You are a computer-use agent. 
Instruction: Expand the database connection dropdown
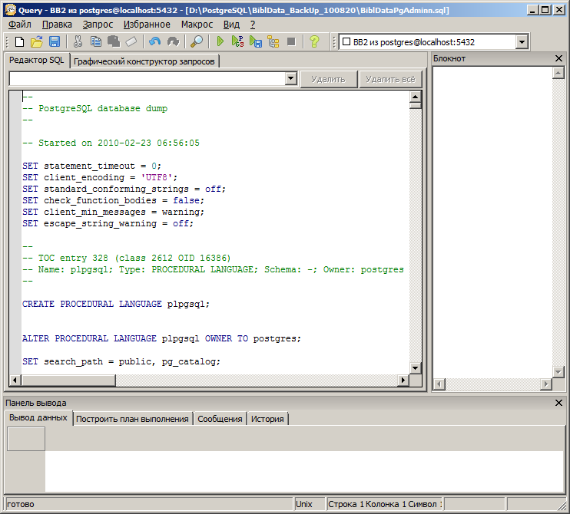pyautogui.click(x=522, y=42)
